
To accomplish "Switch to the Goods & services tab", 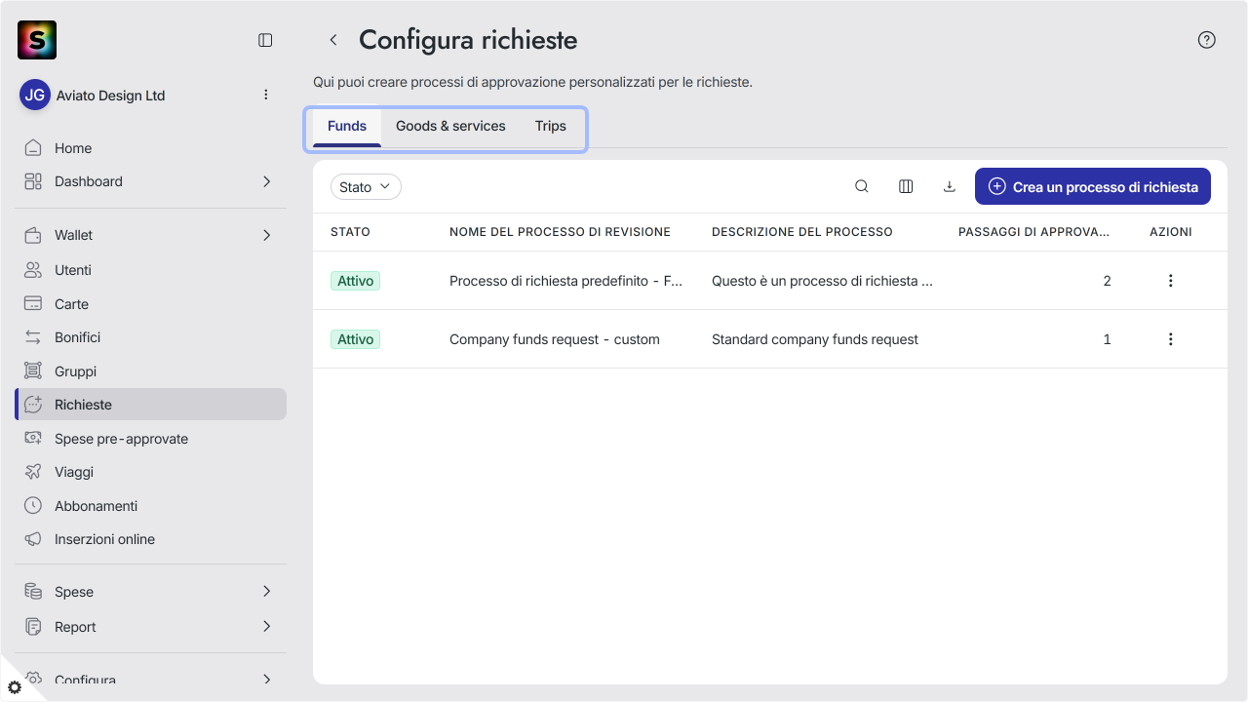I will point(450,127).
